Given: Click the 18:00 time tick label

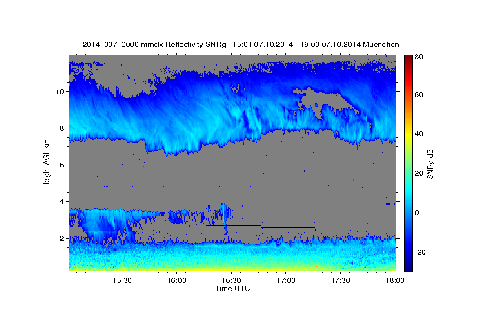Looking at the screenshot, I should 394,280.
